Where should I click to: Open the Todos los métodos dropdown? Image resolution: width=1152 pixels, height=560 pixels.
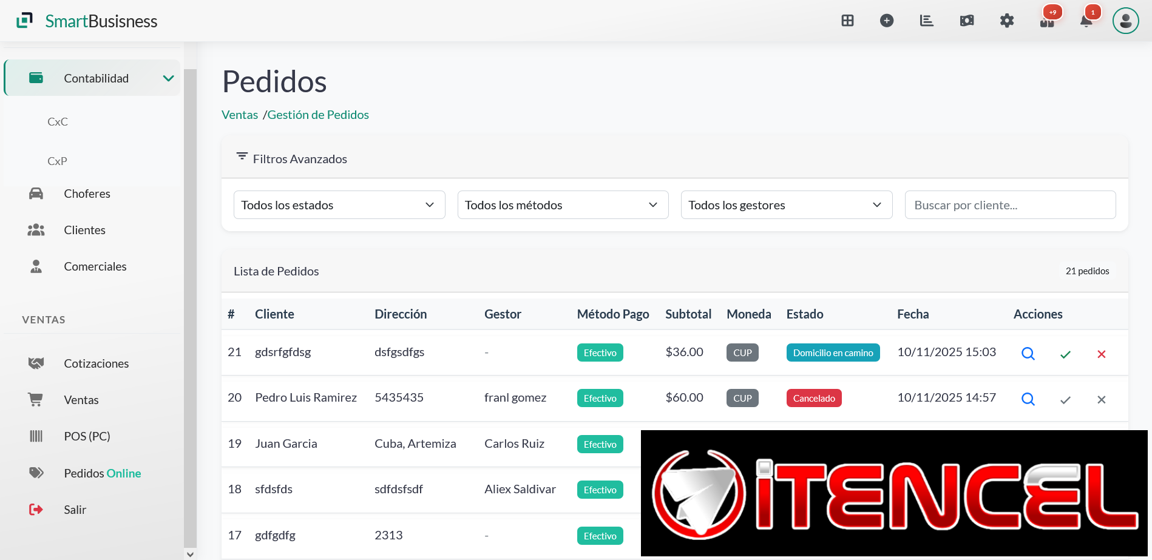coord(562,204)
